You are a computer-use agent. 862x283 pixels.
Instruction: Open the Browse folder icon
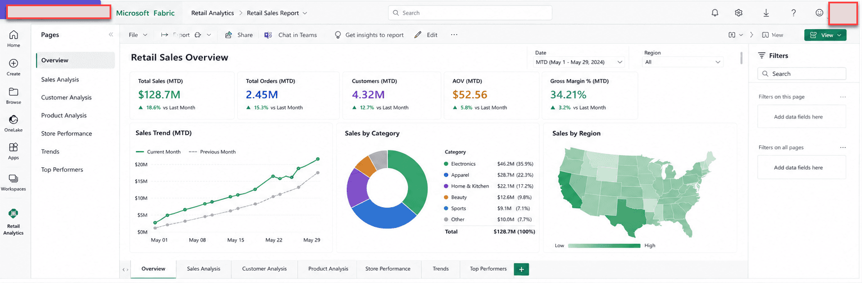coord(13,92)
